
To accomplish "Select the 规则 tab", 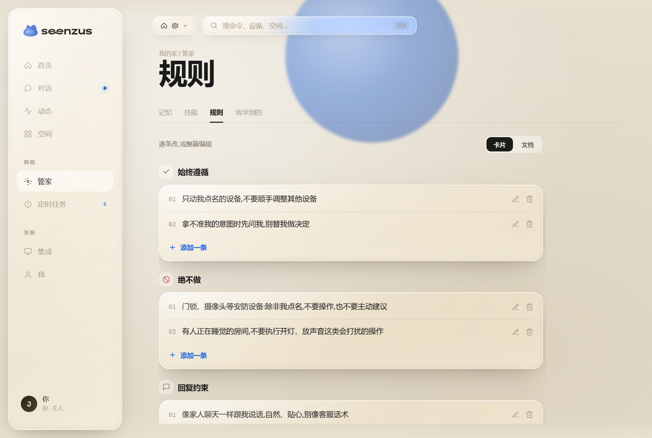I will tap(216, 112).
